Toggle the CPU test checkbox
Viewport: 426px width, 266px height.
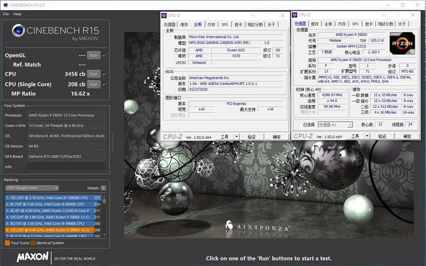click(x=104, y=74)
